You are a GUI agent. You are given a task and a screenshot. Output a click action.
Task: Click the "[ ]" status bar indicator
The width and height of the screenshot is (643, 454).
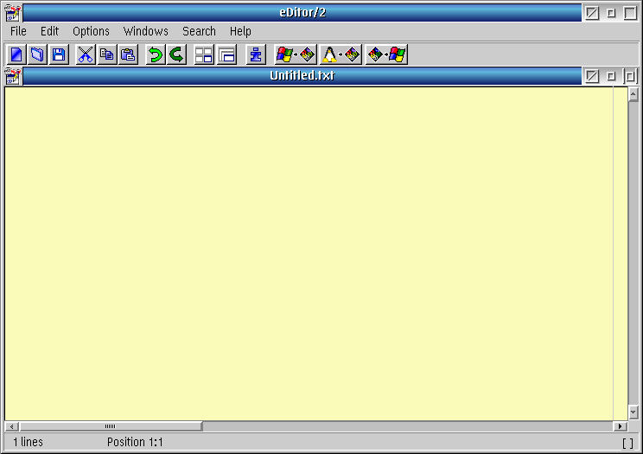coord(627,443)
